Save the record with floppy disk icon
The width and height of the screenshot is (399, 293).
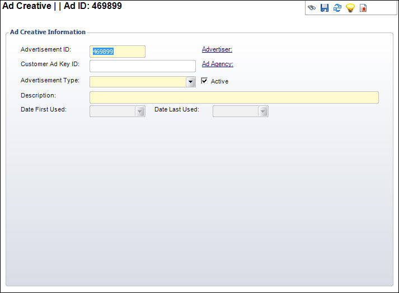[325, 8]
